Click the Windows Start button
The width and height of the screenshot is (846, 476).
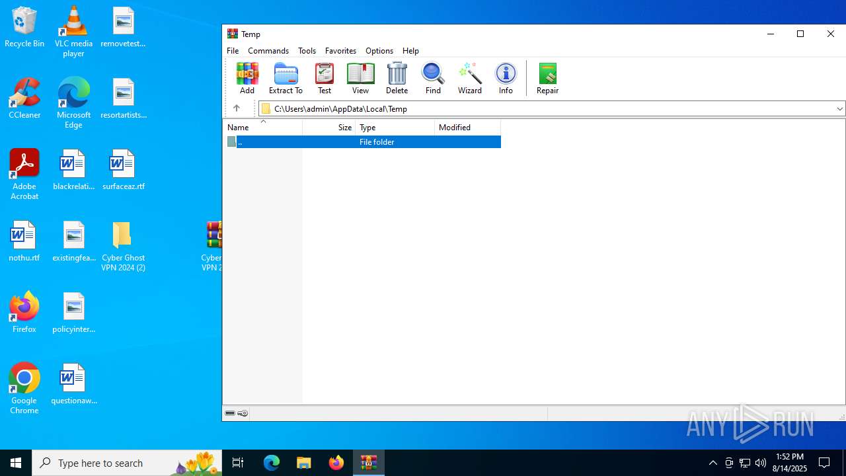(16, 463)
